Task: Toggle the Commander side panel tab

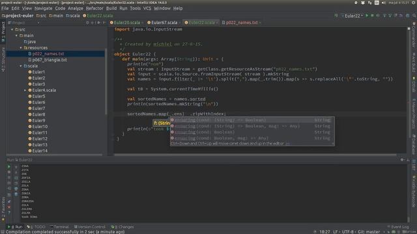Action: click(414, 35)
